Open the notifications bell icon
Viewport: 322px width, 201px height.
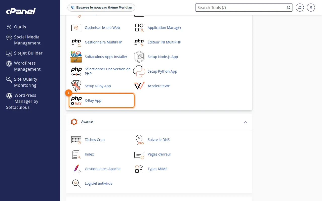point(300,8)
